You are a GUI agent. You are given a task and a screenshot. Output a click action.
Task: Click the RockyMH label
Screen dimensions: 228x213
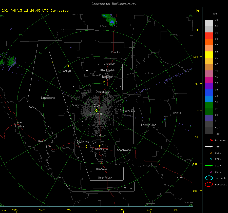[x=67, y=71]
